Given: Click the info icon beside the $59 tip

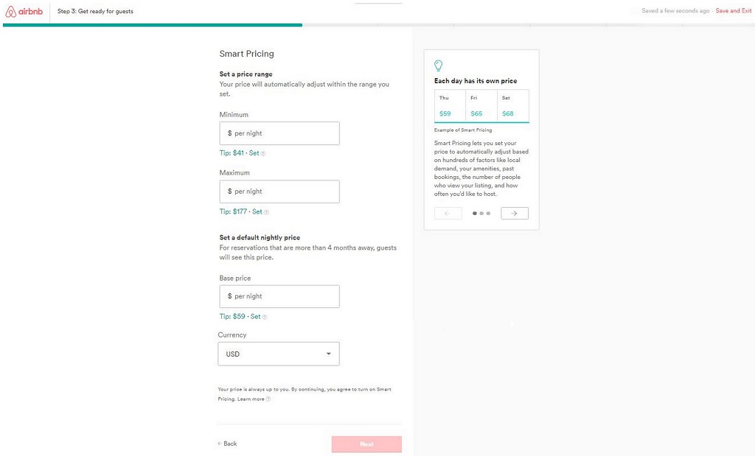Looking at the screenshot, I should pyautogui.click(x=265, y=318).
